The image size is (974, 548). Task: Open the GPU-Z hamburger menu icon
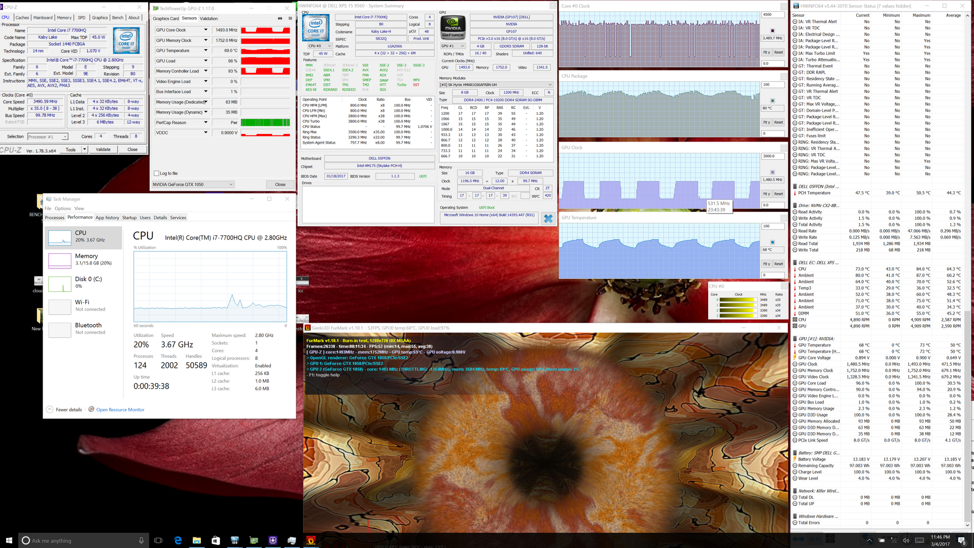(x=290, y=18)
